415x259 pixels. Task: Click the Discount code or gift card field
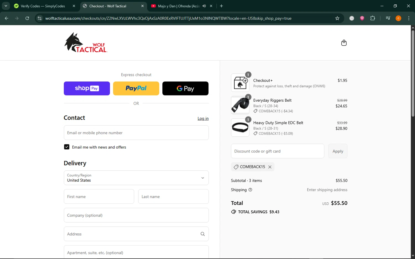pos(277,151)
